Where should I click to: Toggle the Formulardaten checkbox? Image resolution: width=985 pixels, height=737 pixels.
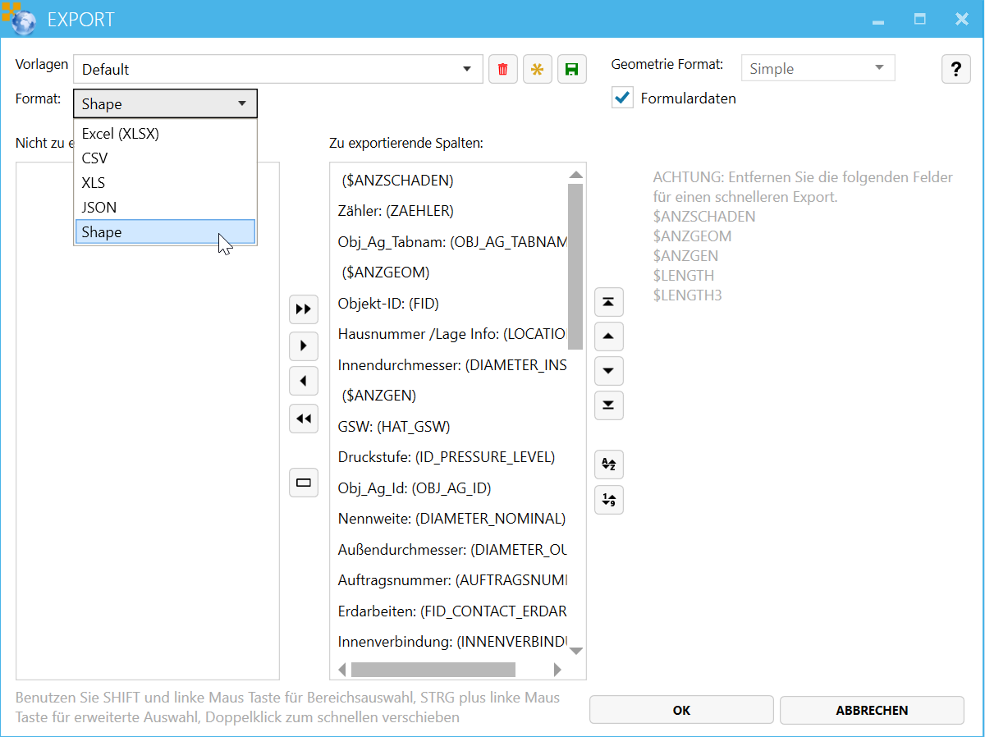pyautogui.click(x=623, y=98)
